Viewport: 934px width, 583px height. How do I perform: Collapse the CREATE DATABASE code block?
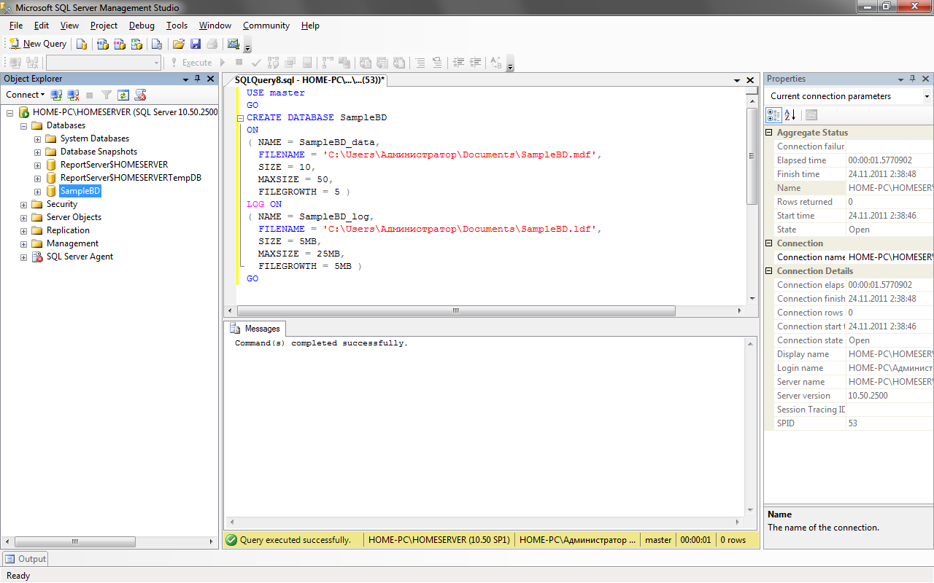point(241,117)
